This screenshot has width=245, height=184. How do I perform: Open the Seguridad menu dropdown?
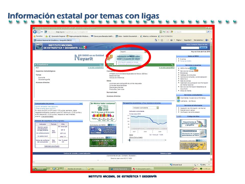coord(188,40)
